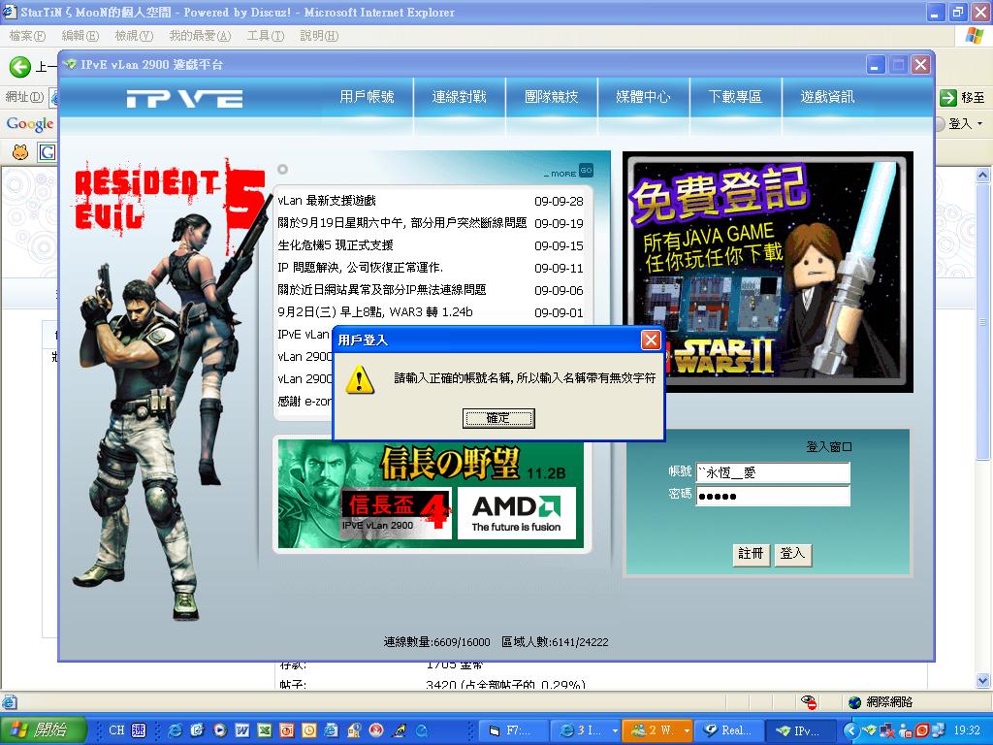
Task: Switch to the IPv... taskbar button
Action: pos(799,730)
